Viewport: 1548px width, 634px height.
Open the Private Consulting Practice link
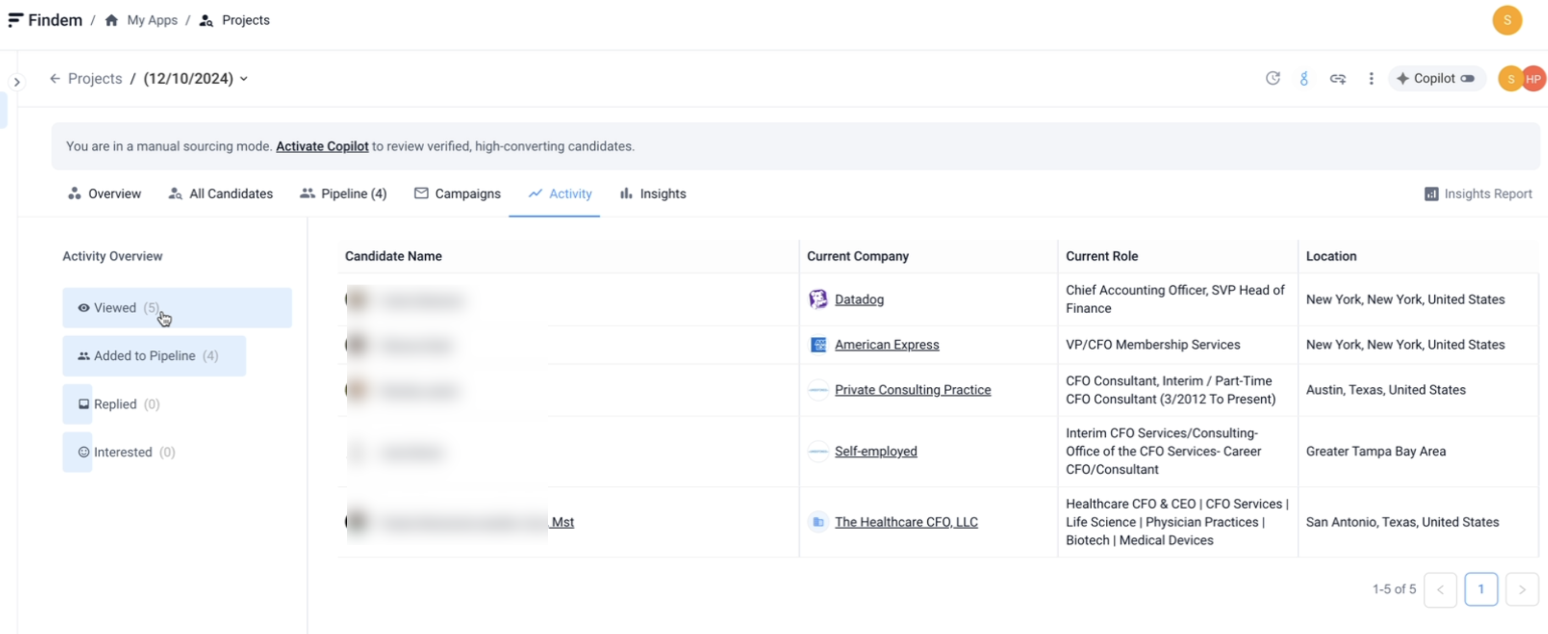tap(912, 390)
